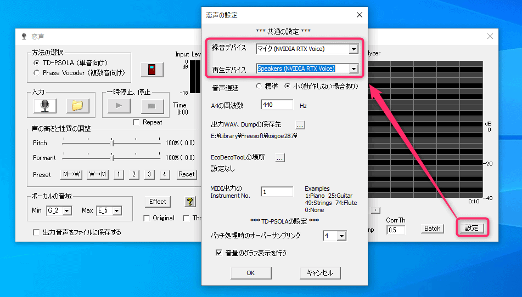Enable saving output voice to file
Image resolution: width=522 pixels, height=297 pixels.
[x=37, y=232]
